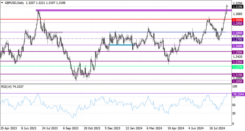Select the short gray horizontal segment near 1.2800
245x131 pixels.
point(55,32)
